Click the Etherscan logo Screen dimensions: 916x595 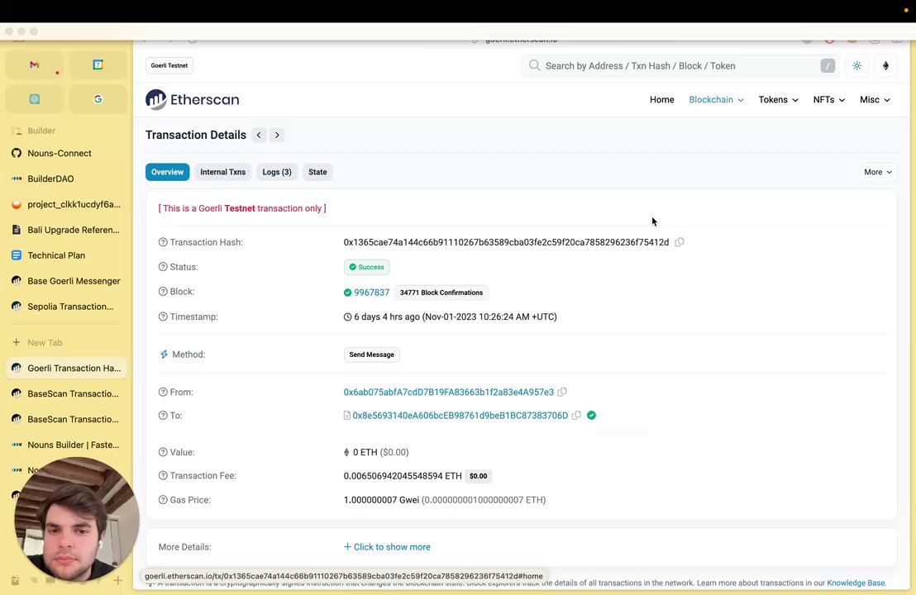tap(192, 100)
